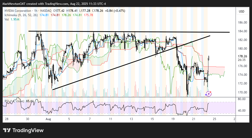Click the MarkNewtonCMT attribution header text
The image size is (252, 138).
[x=54, y=4]
